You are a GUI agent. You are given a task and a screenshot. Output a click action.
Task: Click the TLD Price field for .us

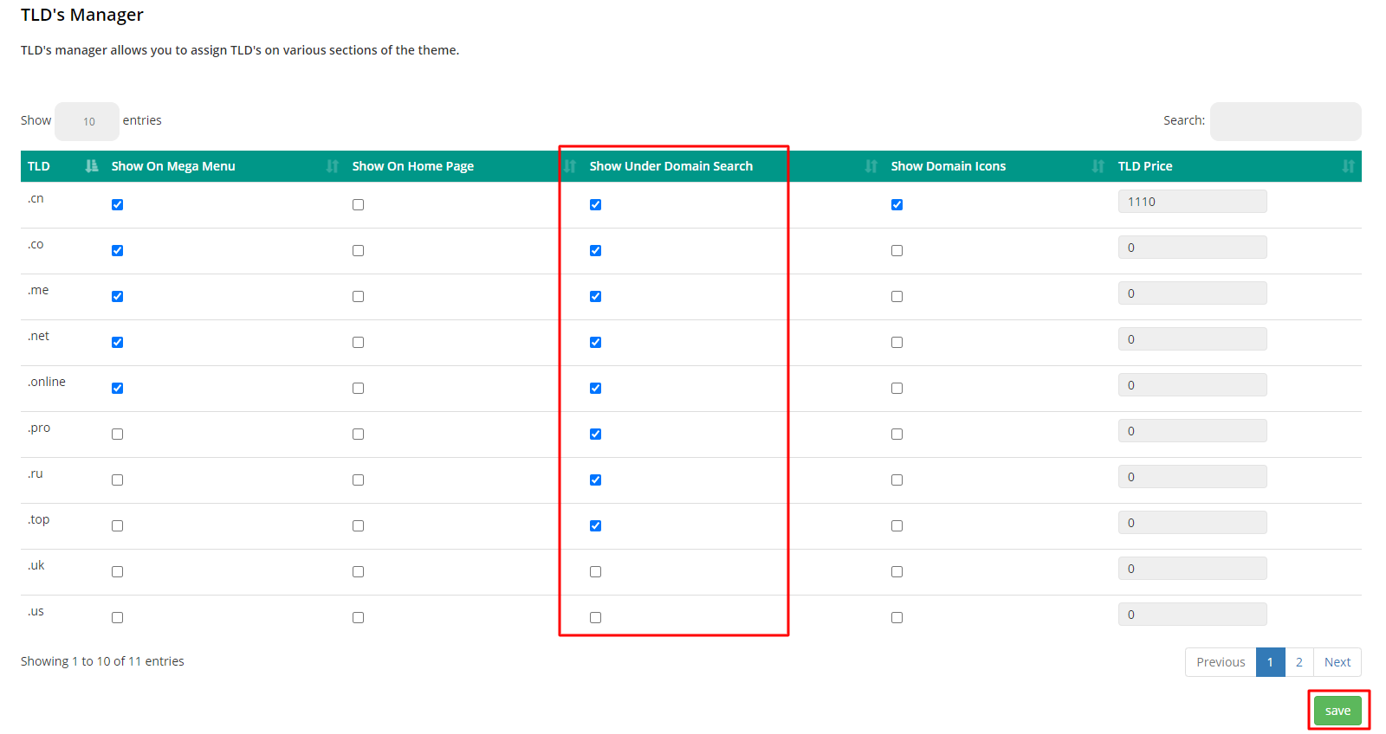tap(1192, 615)
